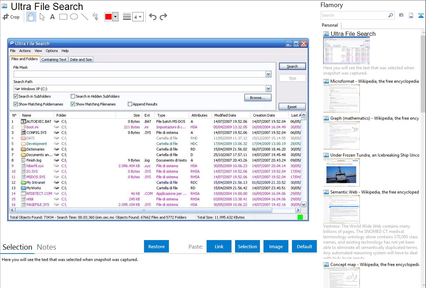Click the red color swatch

(108, 17)
